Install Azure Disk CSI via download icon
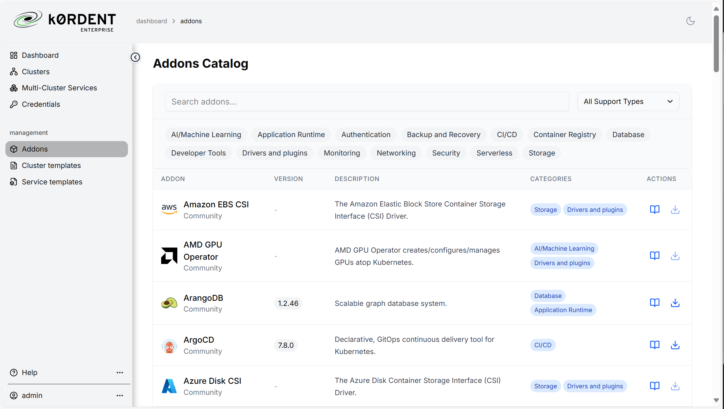 point(675,386)
